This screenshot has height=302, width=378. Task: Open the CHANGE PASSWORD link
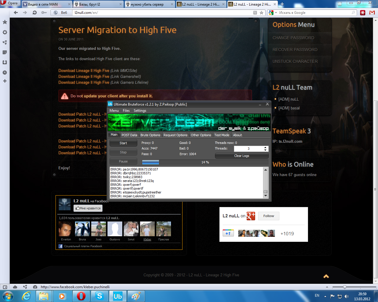click(x=293, y=38)
